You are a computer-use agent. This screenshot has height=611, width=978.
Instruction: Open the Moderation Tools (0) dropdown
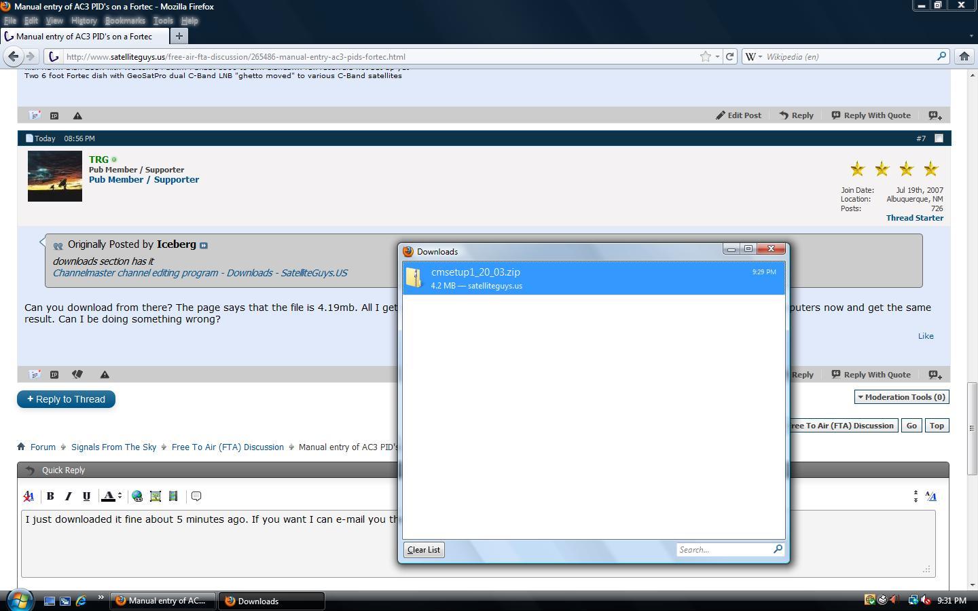[901, 397]
